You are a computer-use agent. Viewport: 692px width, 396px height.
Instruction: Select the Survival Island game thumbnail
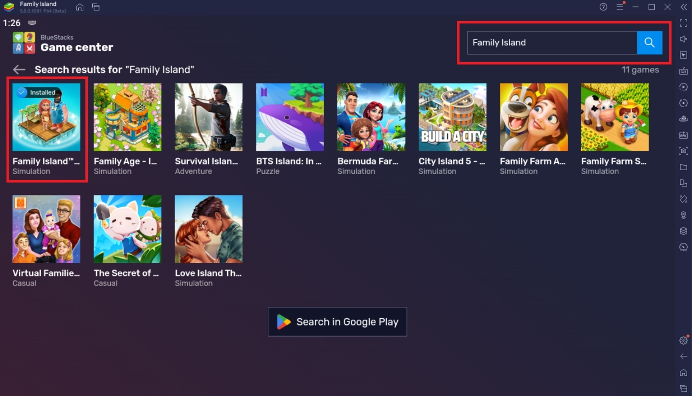click(x=208, y=117)
